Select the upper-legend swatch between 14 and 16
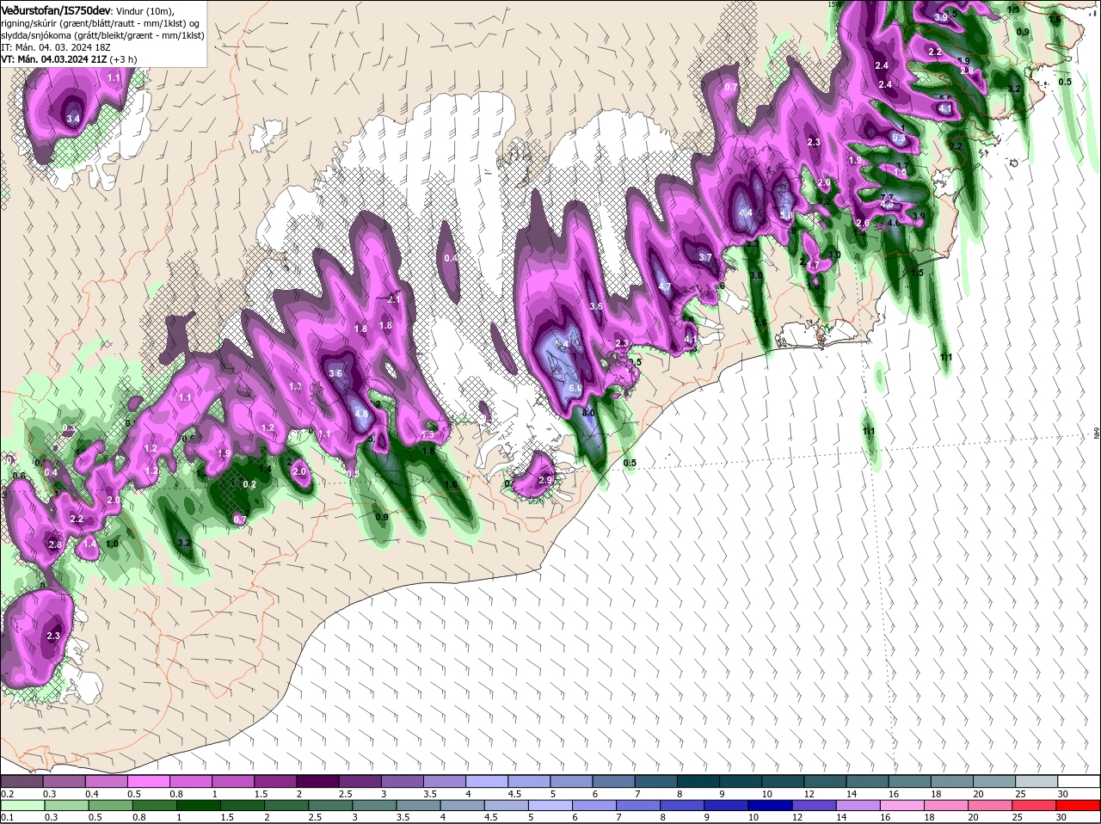The image size is (1101, 824). [870, 781]
